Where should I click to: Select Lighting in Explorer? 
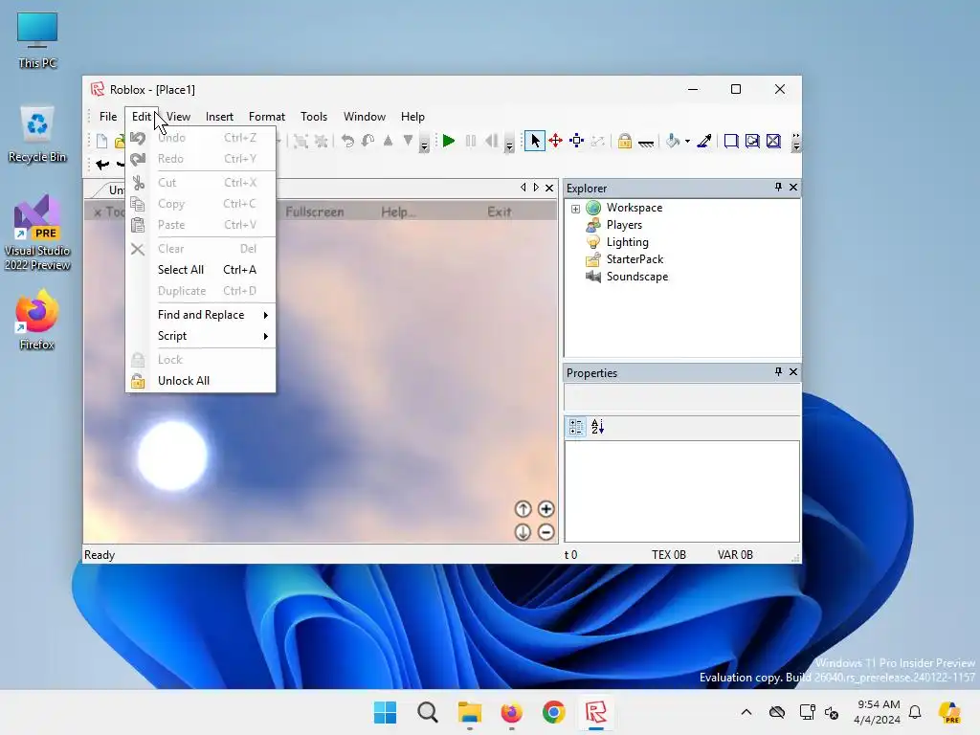627,242
